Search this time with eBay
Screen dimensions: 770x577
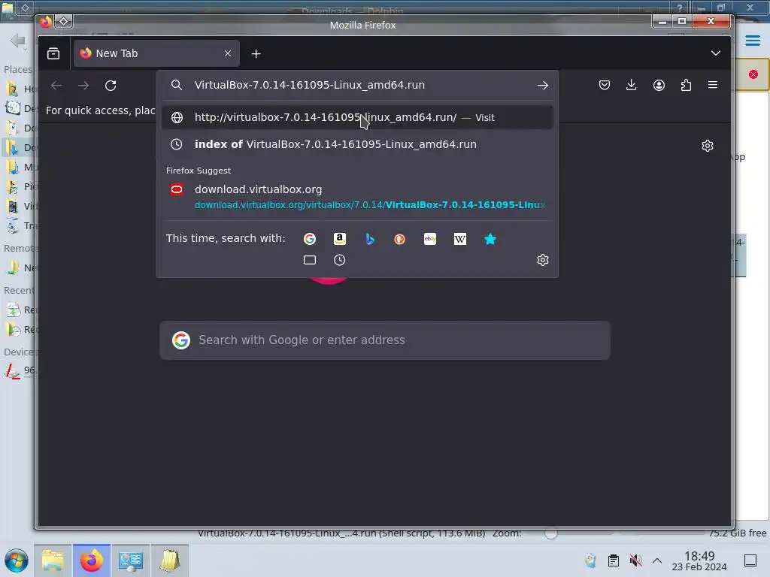(x=429, y=239)
